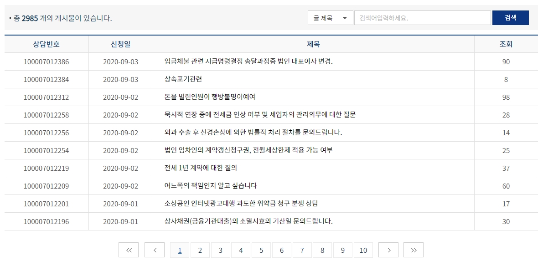
Task: Go to page 7
Action: click(302, 250)
